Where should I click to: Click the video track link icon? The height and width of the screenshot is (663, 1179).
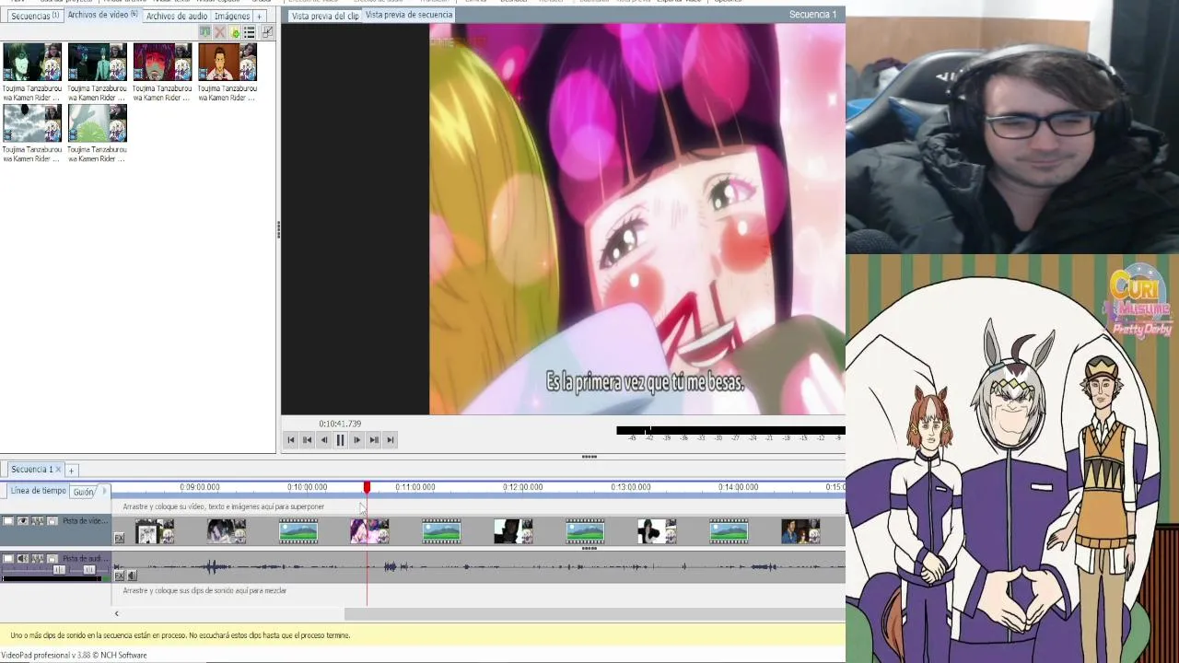38,521
